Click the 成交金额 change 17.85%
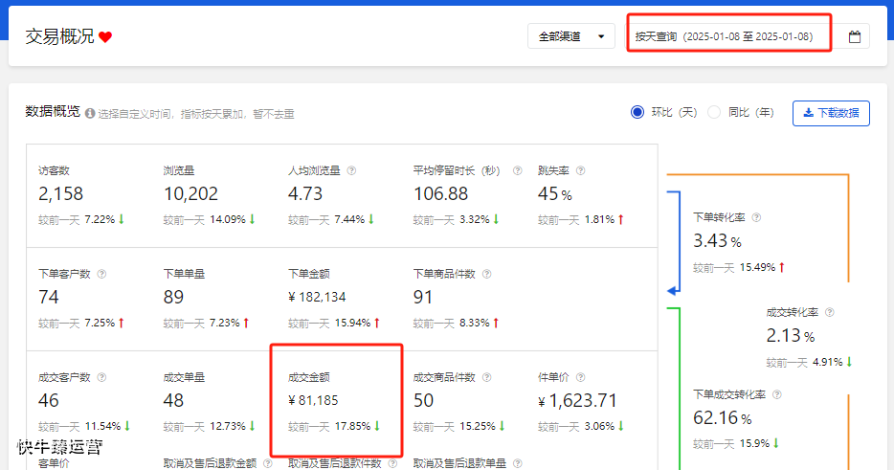The width and height of the screenshot is (894, 470). tap(352, 426)
